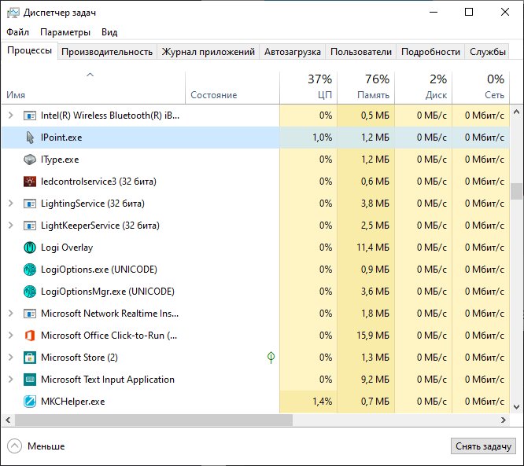Click the LogiOptions.exe icon
The width and height of the screenshot is (524, 466).
click(30, 270)
